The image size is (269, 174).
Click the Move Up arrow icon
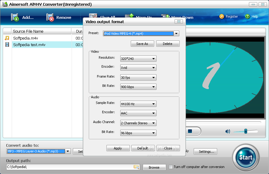[130, 15]
